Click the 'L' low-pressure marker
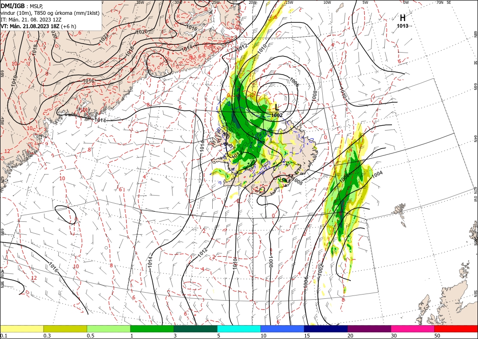The width and height of the screenshot is (478, 339). pos(277,107)
